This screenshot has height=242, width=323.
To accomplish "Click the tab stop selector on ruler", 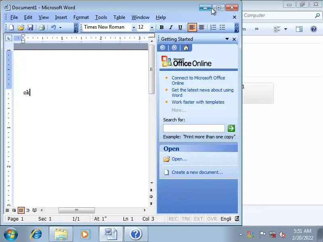I will (x=8, y=38).
